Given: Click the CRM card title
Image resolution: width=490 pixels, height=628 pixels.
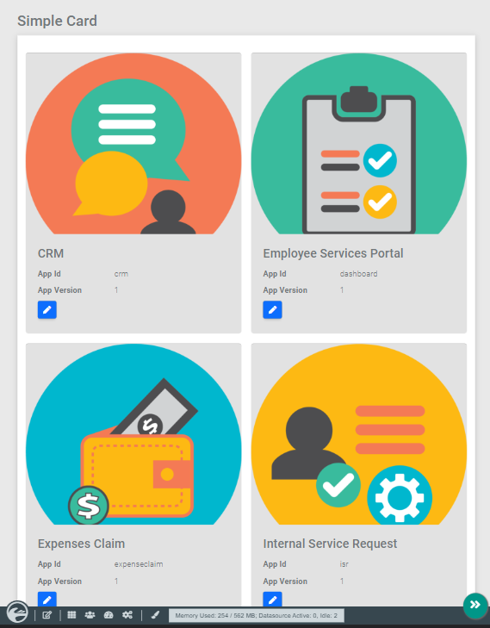Looking at the screenshot, I should (51, 253).
